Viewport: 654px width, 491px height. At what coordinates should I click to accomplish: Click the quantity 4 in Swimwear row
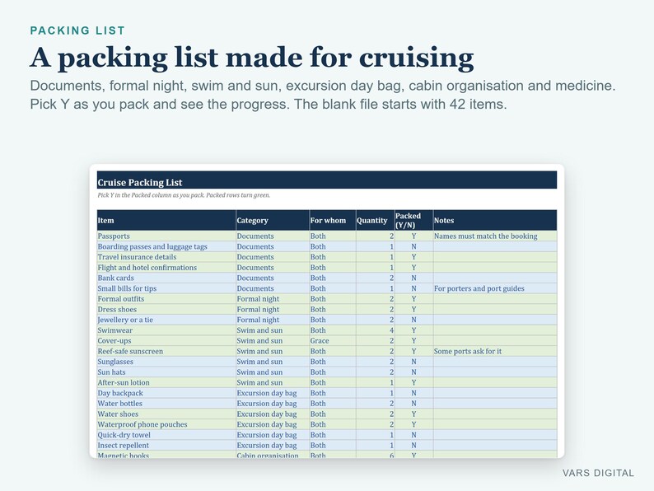tap(375, 330)
